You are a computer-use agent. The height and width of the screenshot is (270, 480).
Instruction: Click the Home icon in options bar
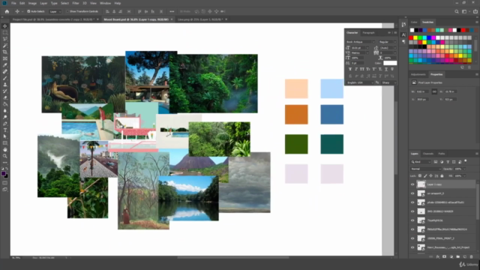7,11
